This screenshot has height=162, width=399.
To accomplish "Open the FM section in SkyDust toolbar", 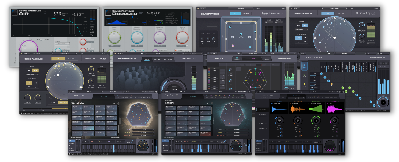I will coord(215,96).
